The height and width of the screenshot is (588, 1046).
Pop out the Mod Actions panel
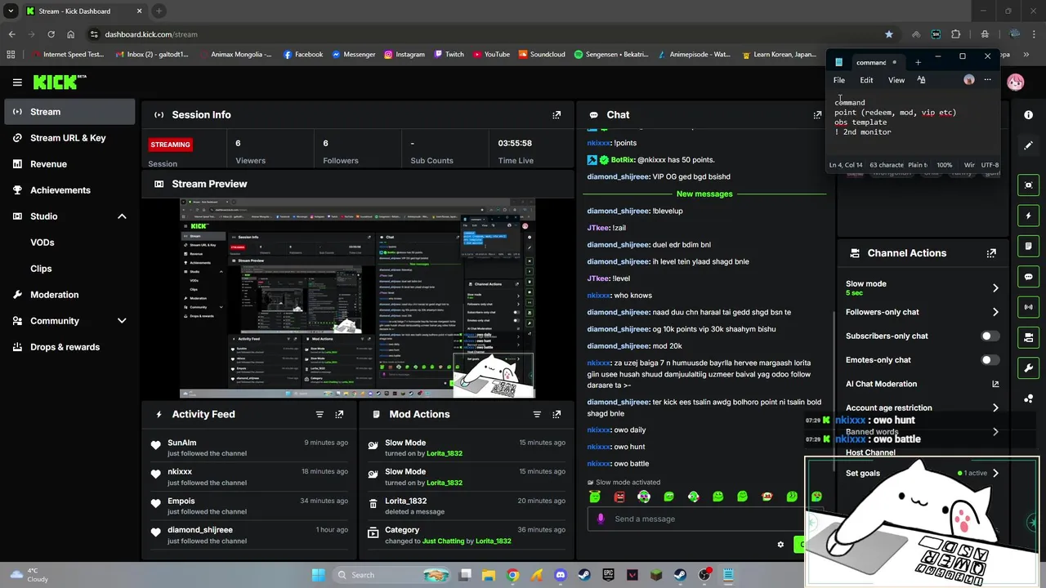click(x=557, y=414)
